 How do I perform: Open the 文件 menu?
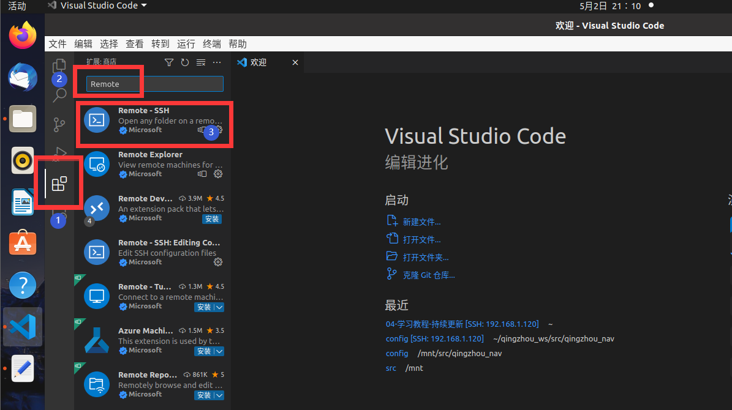58,44
